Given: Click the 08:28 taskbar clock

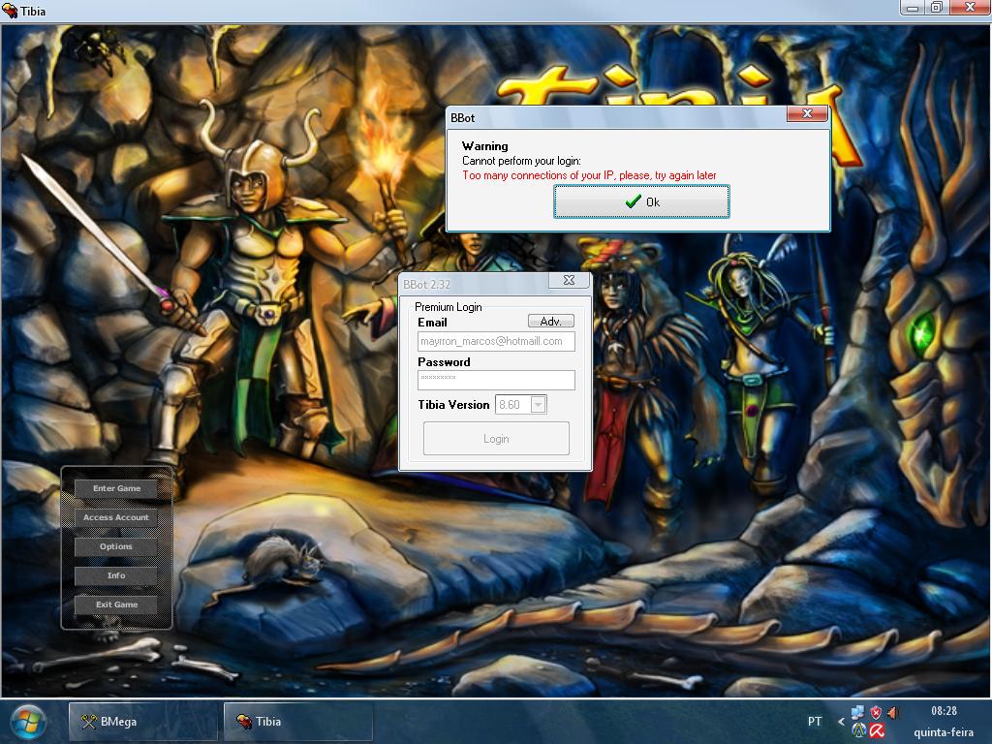Looking at the screenshot, I should [x=944, y=711].
